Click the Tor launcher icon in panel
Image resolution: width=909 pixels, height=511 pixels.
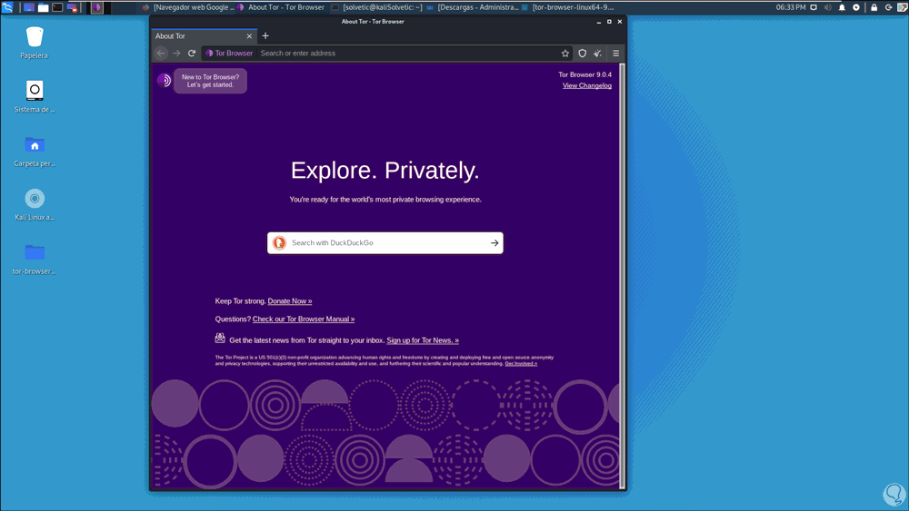coord(97,7)
